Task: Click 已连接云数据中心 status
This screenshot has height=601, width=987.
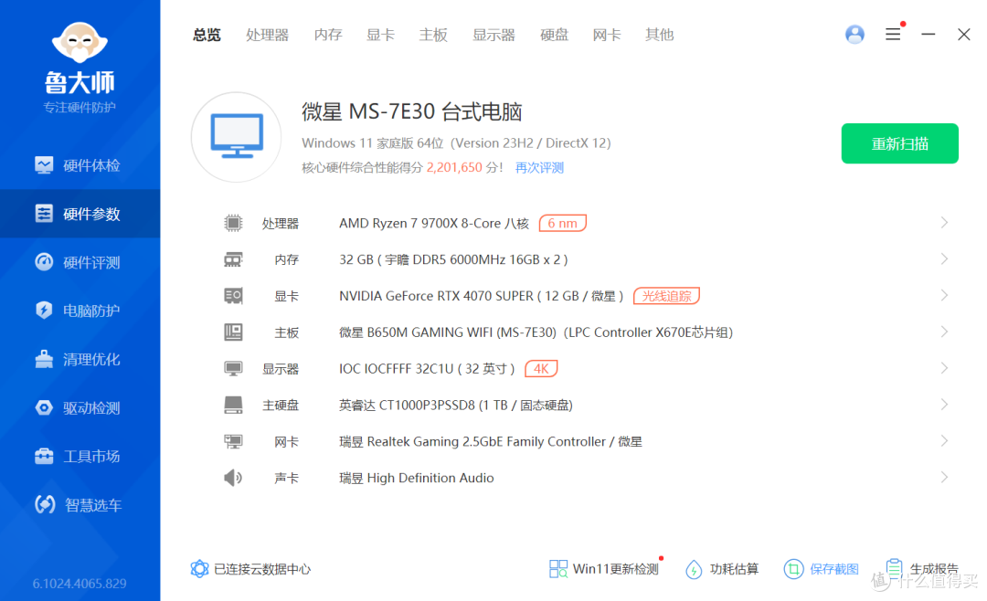Action: (x=250, y=569)
